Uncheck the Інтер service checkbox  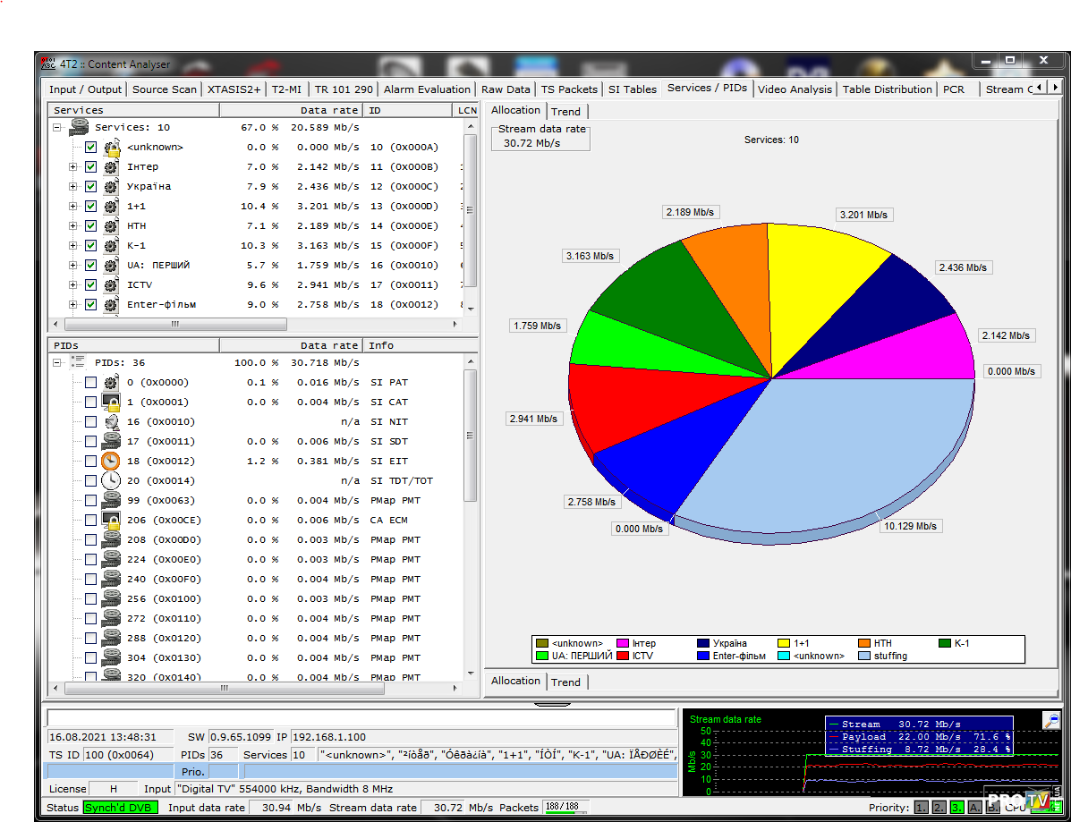[90, 167]
